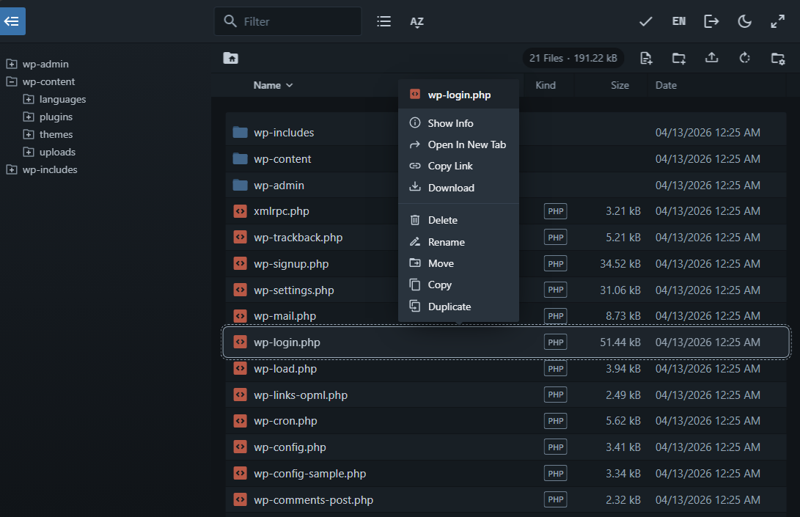Image resolution: width=800 pixels, height=517 pixels.
Task: Change language via EN button
Action: (678, 21)
